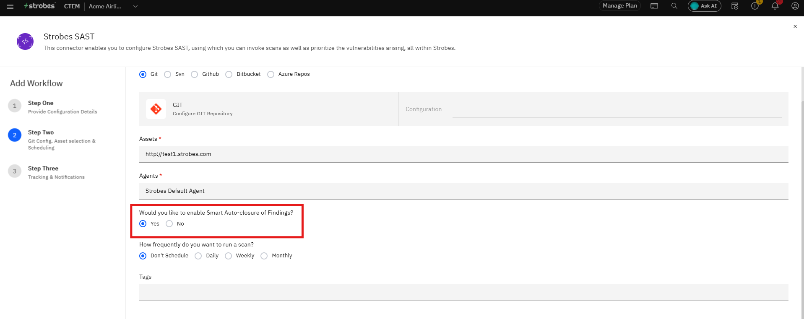This screenshot has height=319, width=804.
Task: Open the Ask AI assistant
Action: 705,6
